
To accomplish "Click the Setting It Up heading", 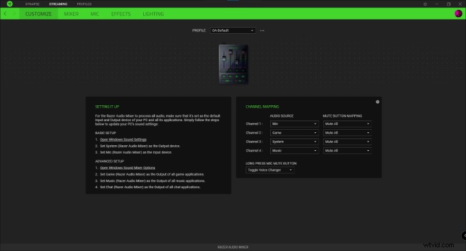I will tap(107, 106).
